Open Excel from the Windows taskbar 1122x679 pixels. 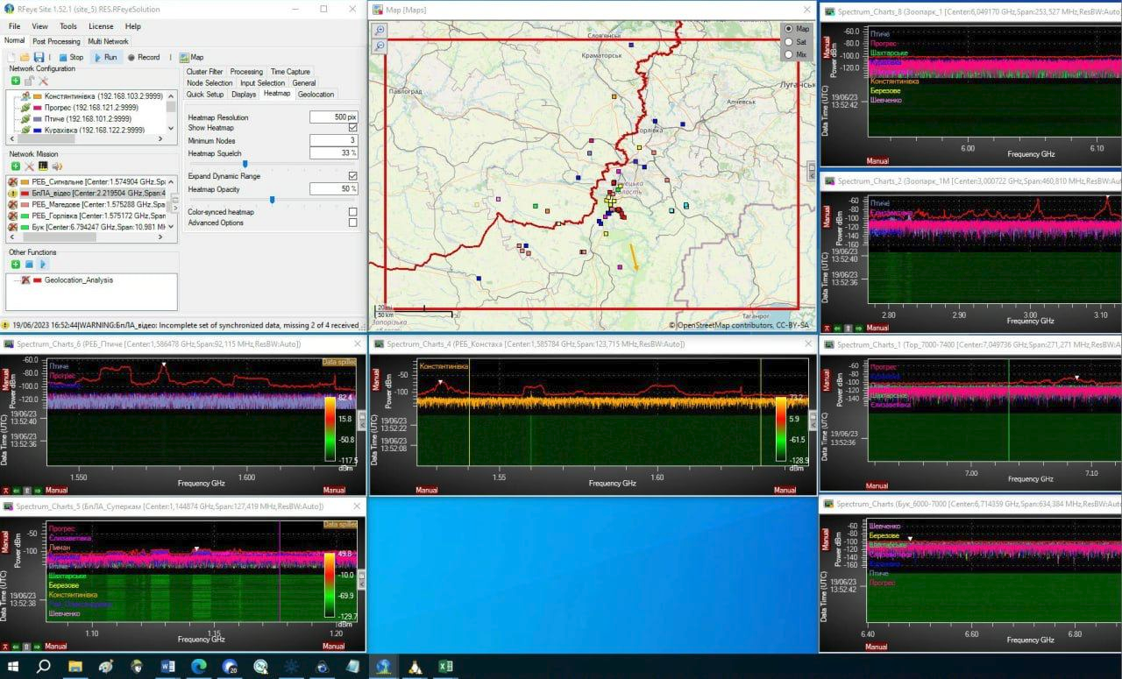pyautogui.click(x=445, y=667)
